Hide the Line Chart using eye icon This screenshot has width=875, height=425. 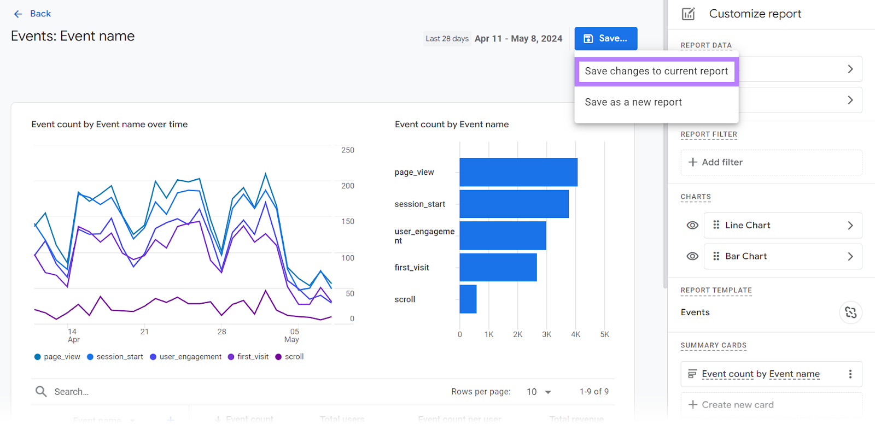692,225
